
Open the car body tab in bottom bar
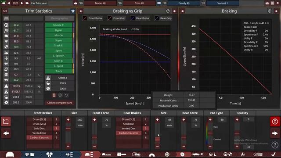point(10,154)
